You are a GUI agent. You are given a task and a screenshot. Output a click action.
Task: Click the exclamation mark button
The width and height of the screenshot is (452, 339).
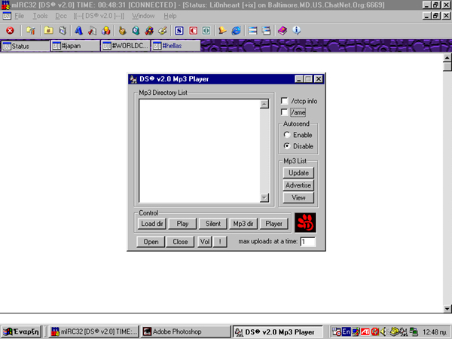coord(220,242)
